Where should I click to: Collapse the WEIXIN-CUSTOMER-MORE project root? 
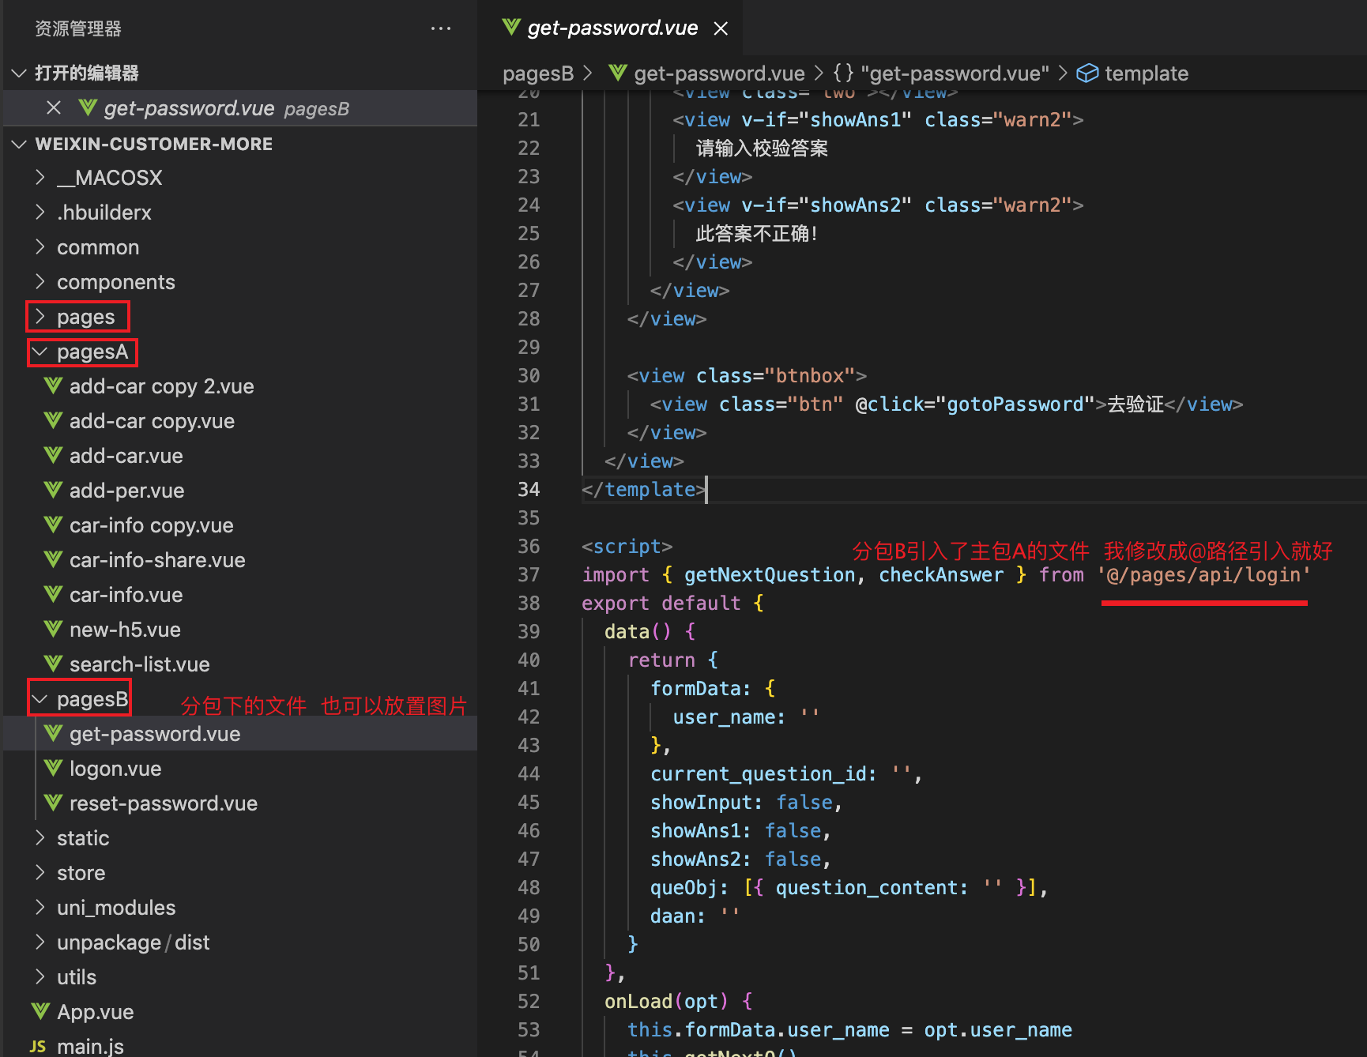click(x=19, y=144)
